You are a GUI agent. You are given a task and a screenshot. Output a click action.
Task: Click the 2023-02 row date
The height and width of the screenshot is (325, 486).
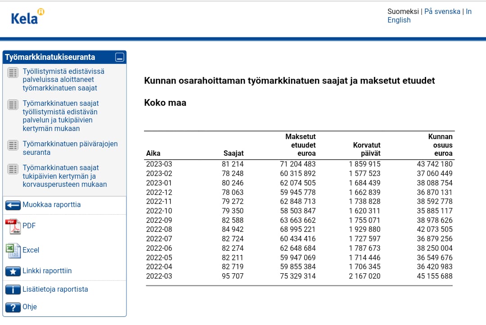point(159,173)
